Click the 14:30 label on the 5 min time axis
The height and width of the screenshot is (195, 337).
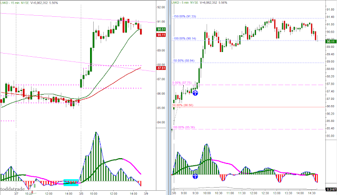[311, 193]
